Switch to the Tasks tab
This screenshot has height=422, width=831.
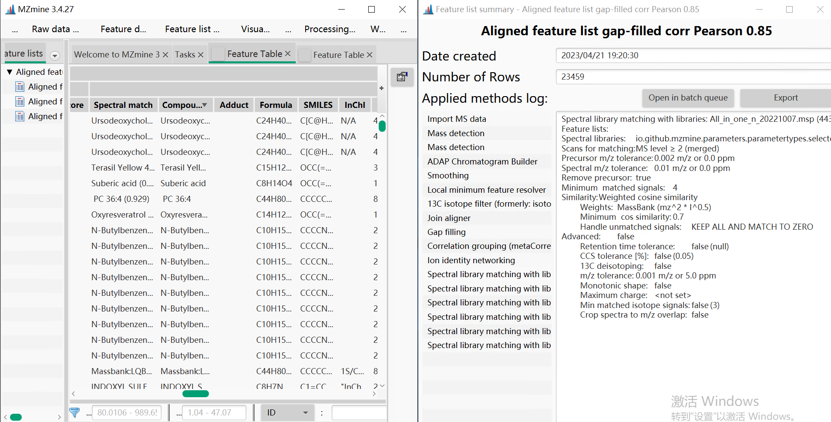pos(185,54)
